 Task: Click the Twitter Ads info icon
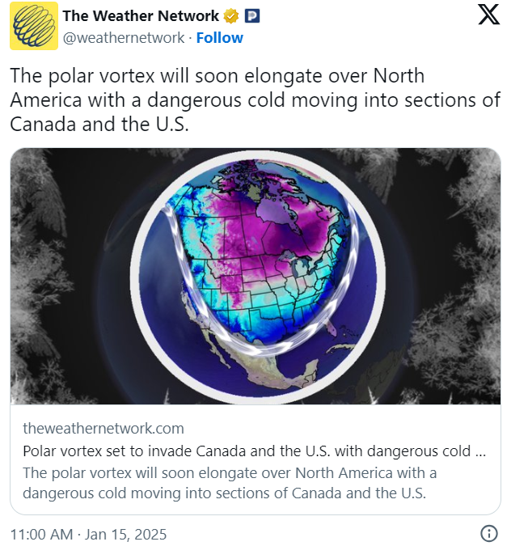(x=489, y=534)
